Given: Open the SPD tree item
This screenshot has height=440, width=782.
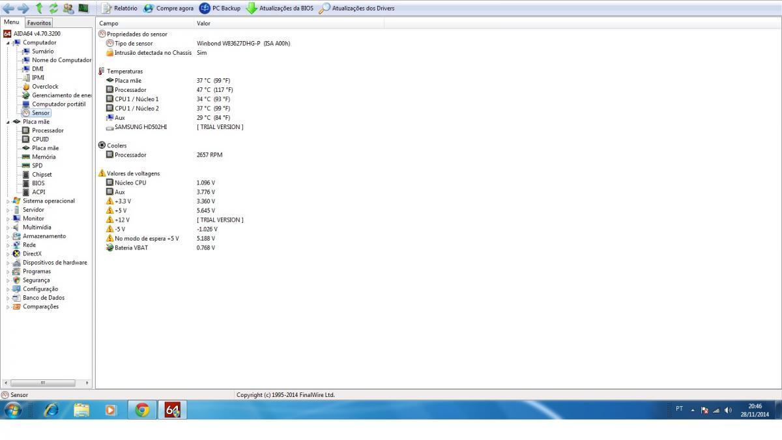Looking at the screenshot, I should point(37,166).
